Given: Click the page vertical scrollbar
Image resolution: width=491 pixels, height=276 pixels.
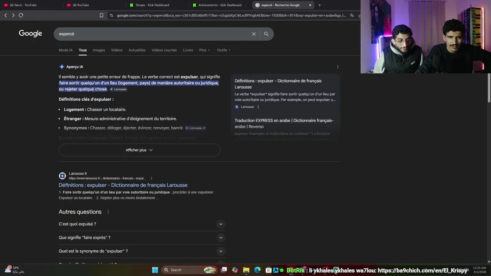Looking at the screenshot, I should 489,88.
